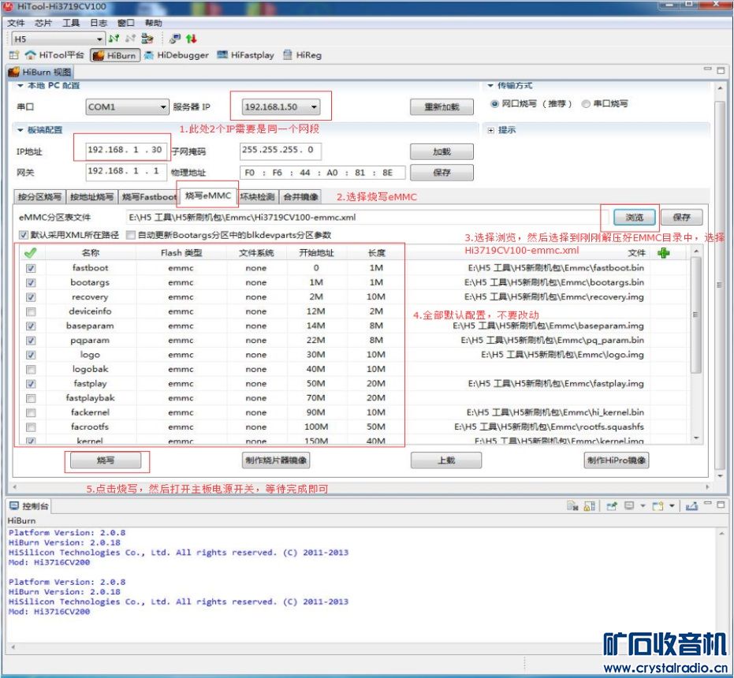Click the grayed disconnect icon in toolbar
This screenshot has width=734, height=678.
click(130, 39)
